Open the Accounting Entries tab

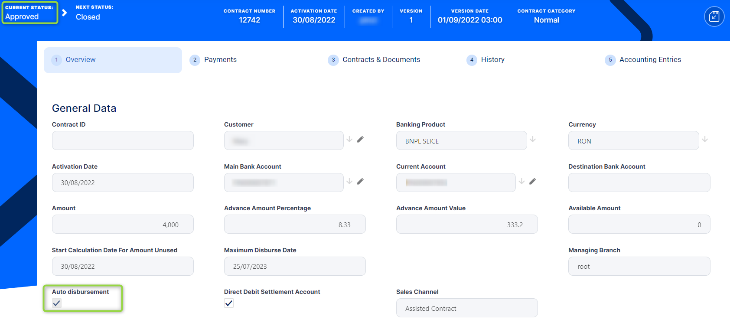coord(650,60)
